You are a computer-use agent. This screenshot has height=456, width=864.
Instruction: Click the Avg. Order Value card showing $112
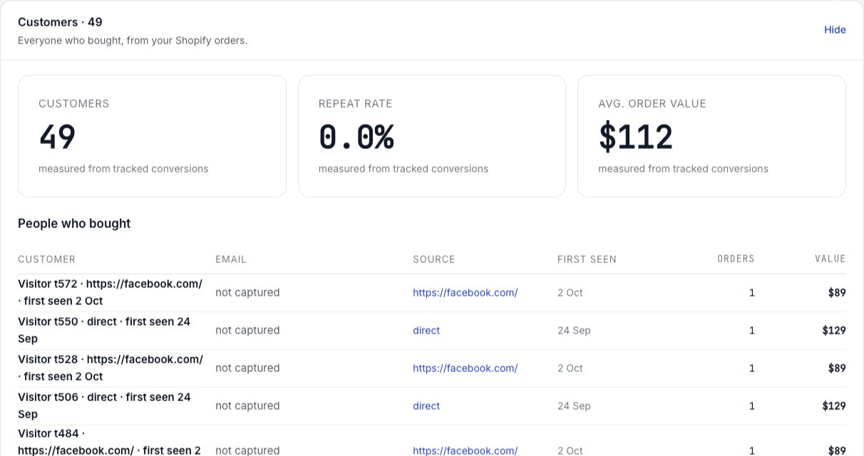[x=711, y=136]
